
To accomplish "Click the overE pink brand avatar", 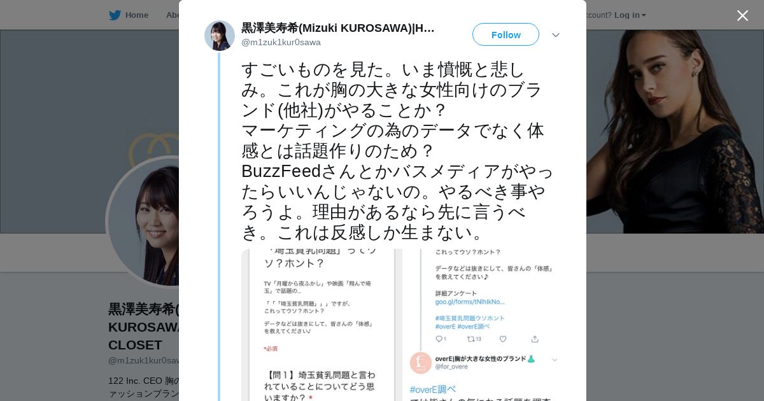I will pos(421,363).
